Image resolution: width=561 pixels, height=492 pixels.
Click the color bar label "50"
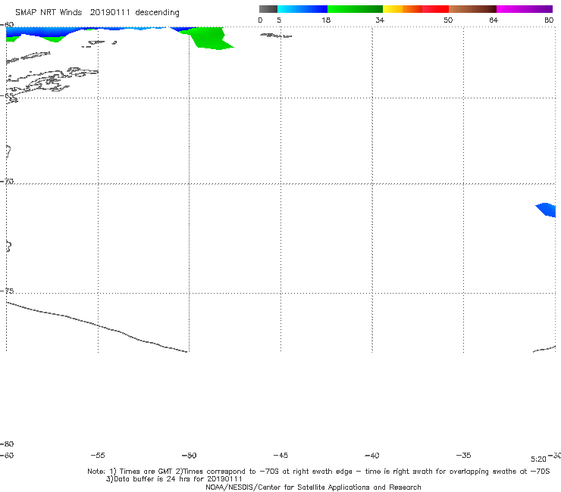[448, 20]
